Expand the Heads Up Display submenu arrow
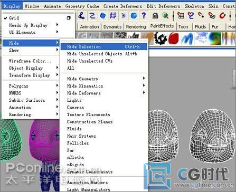The image size is (236, 192). click(x=57, y=25)
